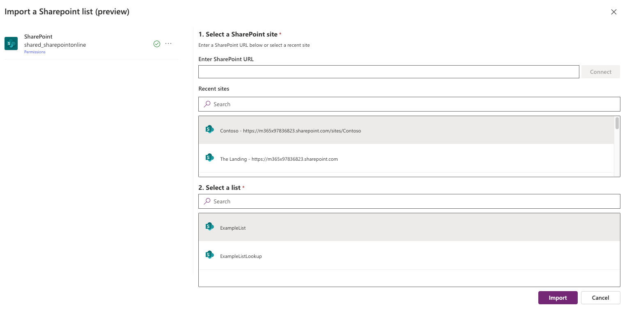Focus the Recent sites search box

(x=409, y=104)
